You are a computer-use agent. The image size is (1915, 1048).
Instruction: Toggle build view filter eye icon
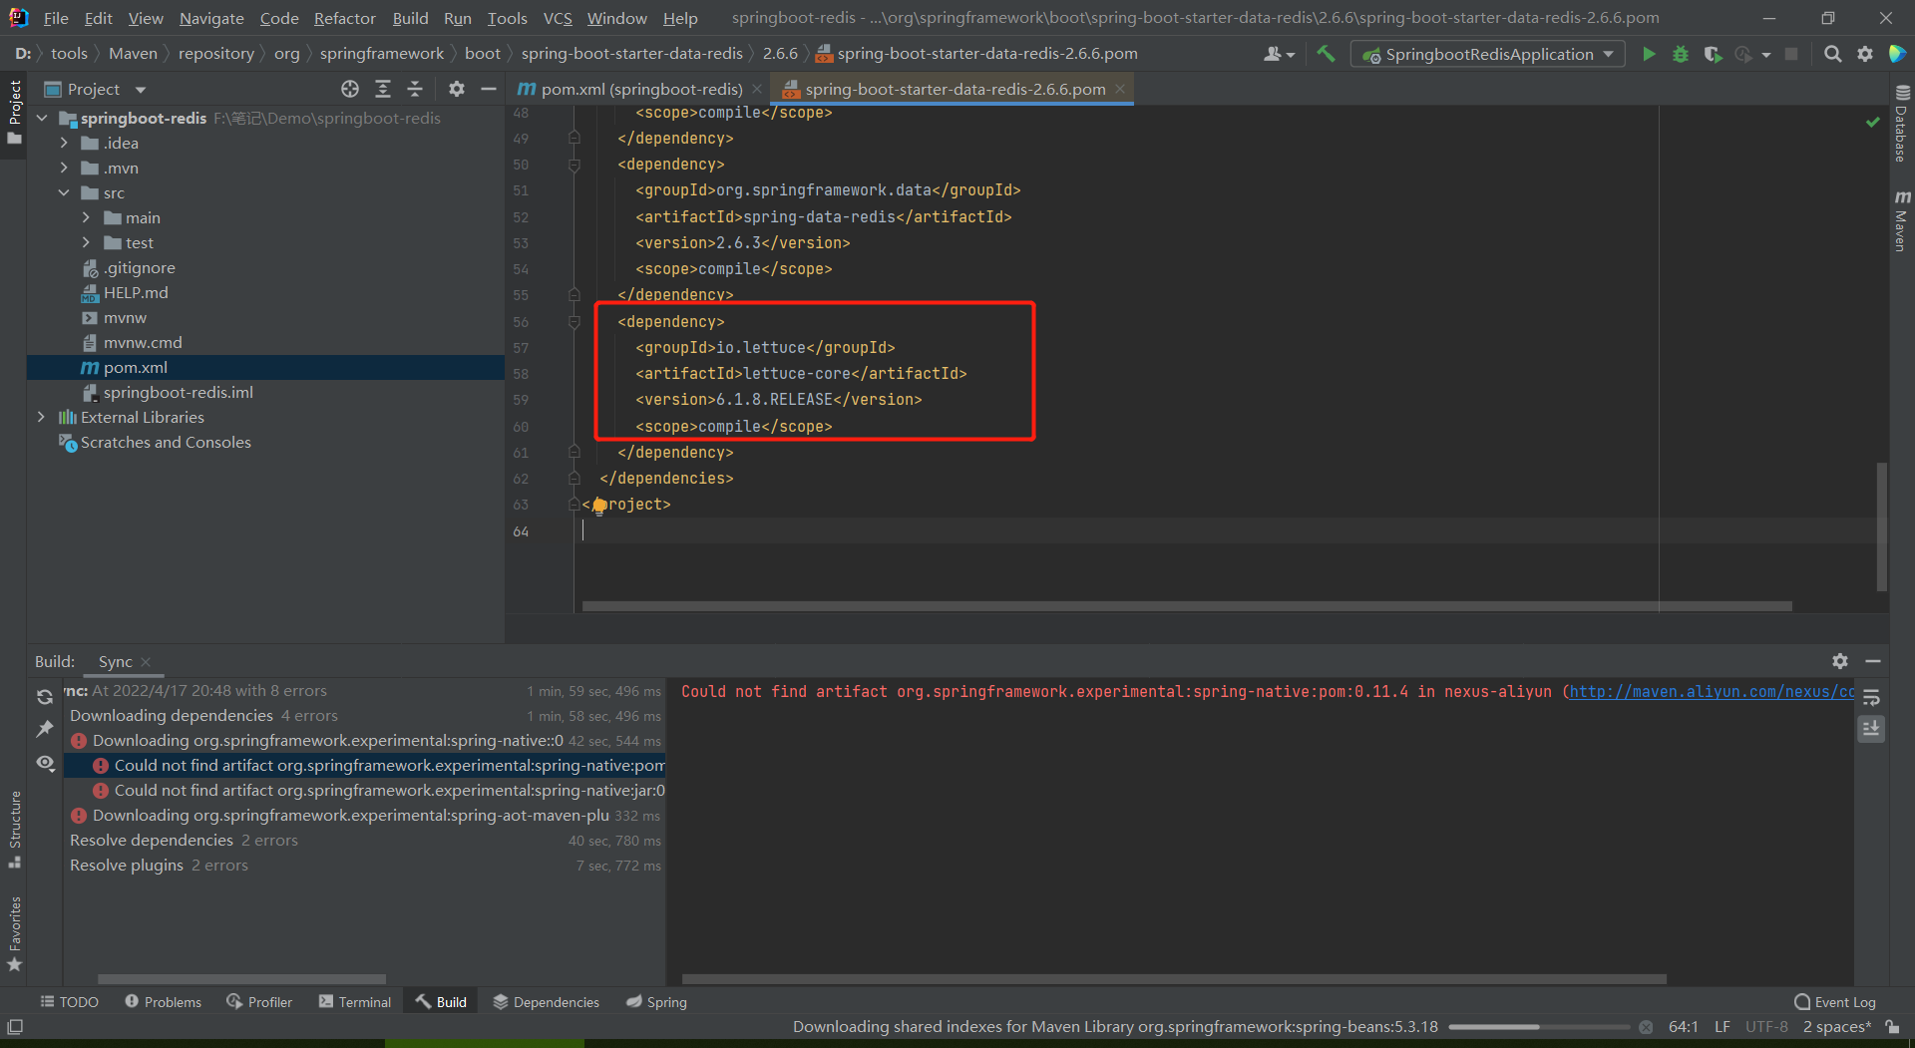coord(45,763)
